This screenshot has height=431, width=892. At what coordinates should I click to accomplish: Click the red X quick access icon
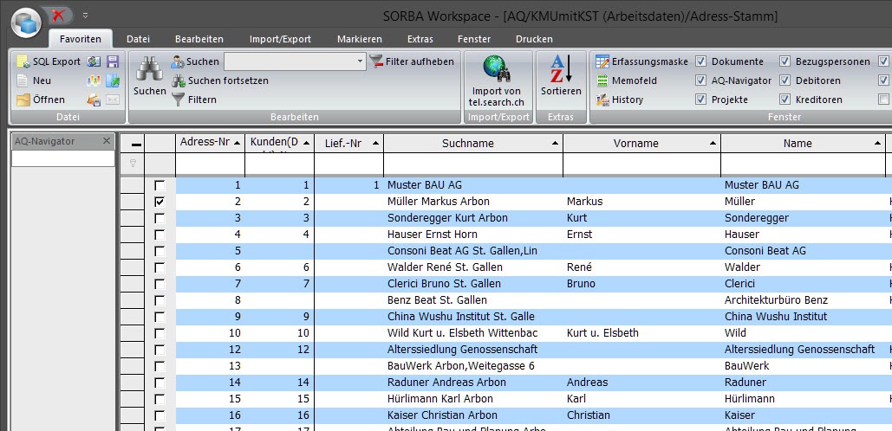(57, 15)
